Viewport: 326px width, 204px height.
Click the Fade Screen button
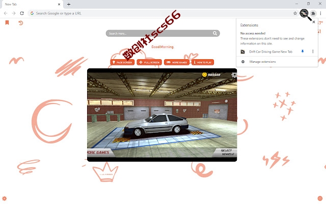coord(122,62)
